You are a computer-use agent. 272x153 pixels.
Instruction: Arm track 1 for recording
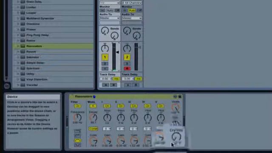(x=105, y=69)
